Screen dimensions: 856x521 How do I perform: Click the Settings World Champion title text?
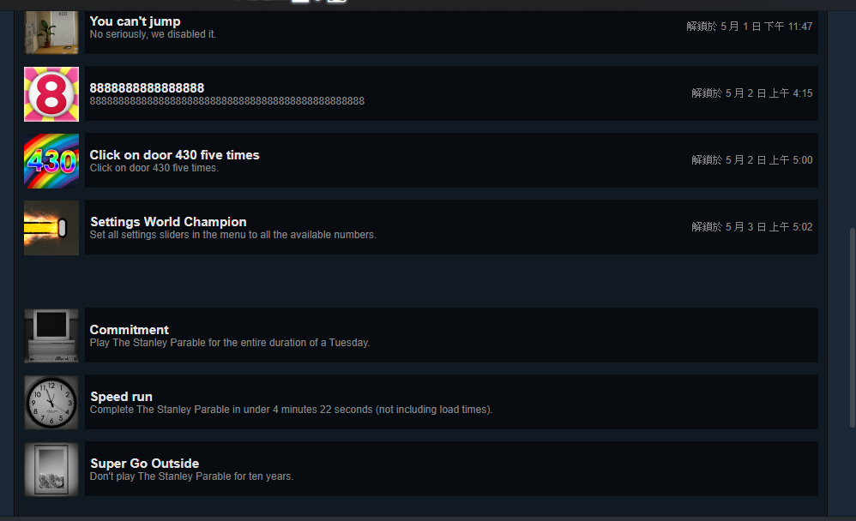[x=168, y=221]
